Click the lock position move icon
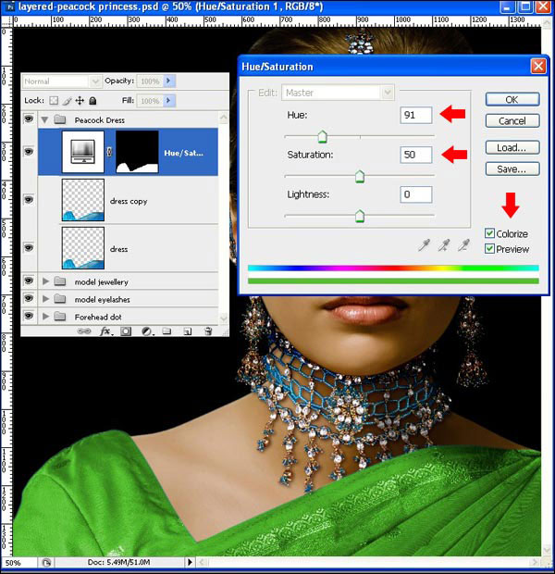The height and width of the screenshot is (574, 555). pos(80,100)
